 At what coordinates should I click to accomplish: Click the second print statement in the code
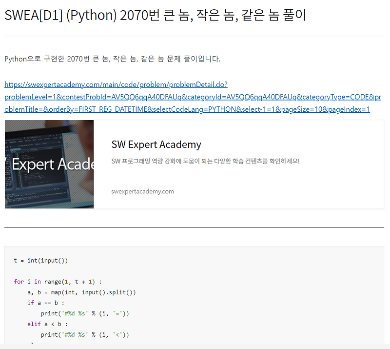point(86,334)
